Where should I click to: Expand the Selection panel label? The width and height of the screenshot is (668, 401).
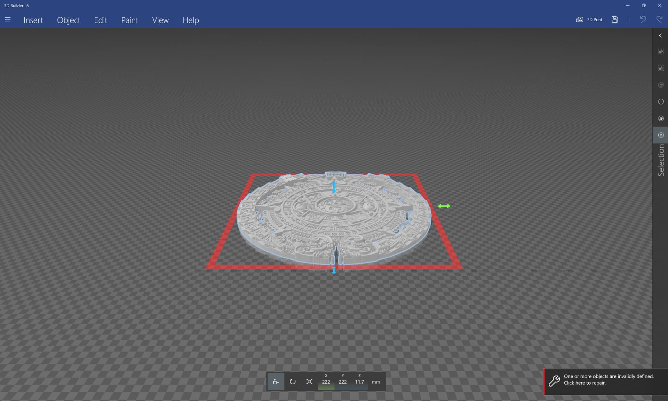[661, 160]
